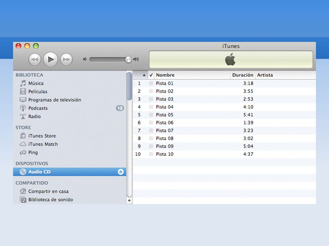Click the Play button

pyautogui.click(x=50, y=60)
